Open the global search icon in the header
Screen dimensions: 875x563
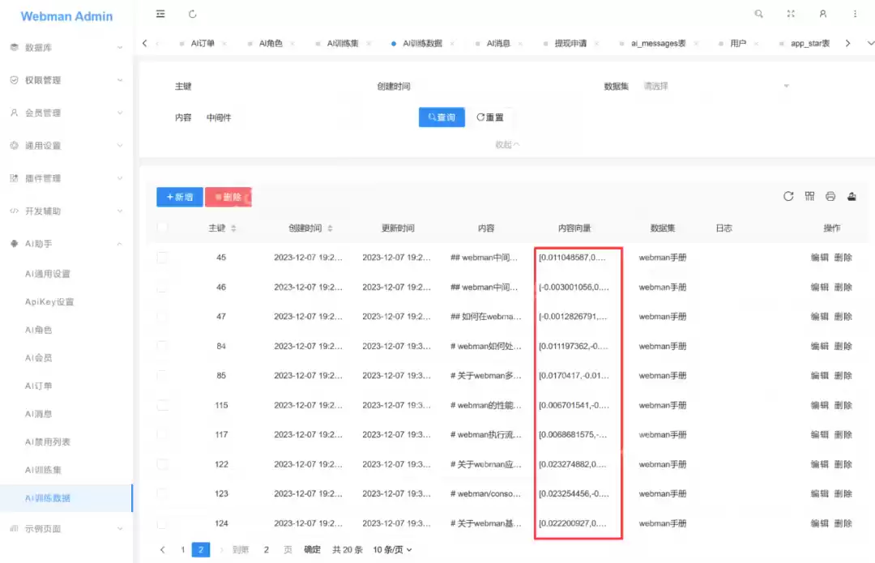[758, 14]
